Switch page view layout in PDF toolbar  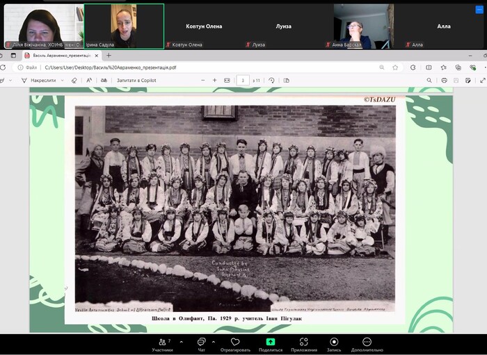(287, 81)
